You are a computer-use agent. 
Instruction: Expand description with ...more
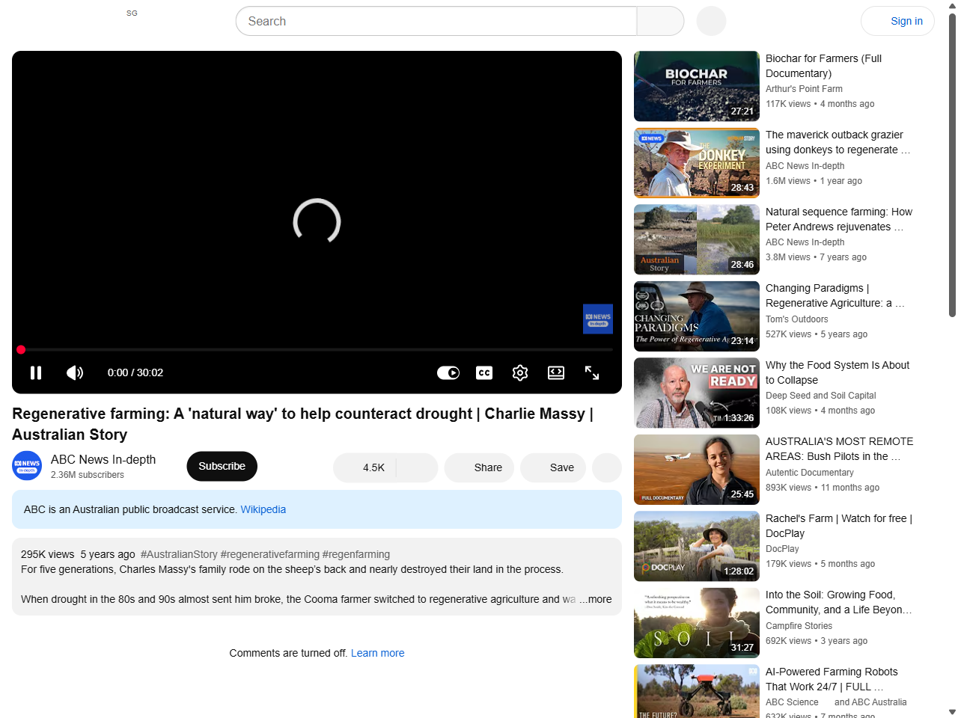(595, 599)
